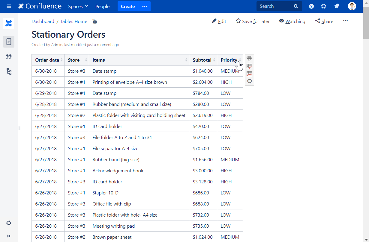Select the pivot table transpose icon
The image size is (369, 242).
[x=249, y=66]
